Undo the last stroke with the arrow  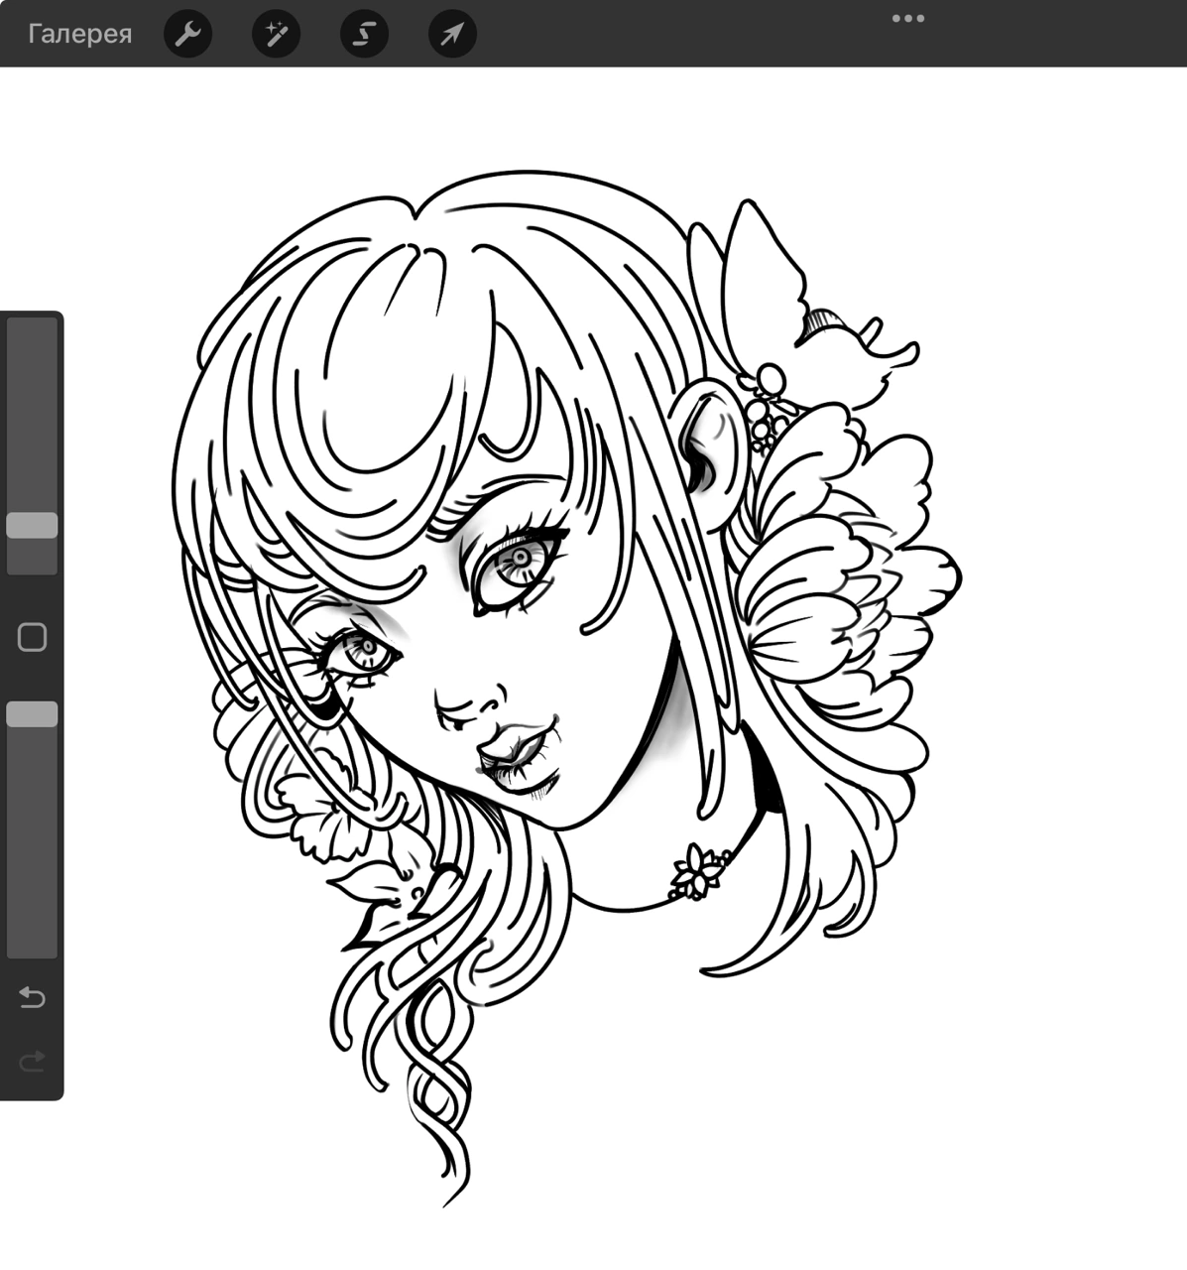click(x=32, y=997)
